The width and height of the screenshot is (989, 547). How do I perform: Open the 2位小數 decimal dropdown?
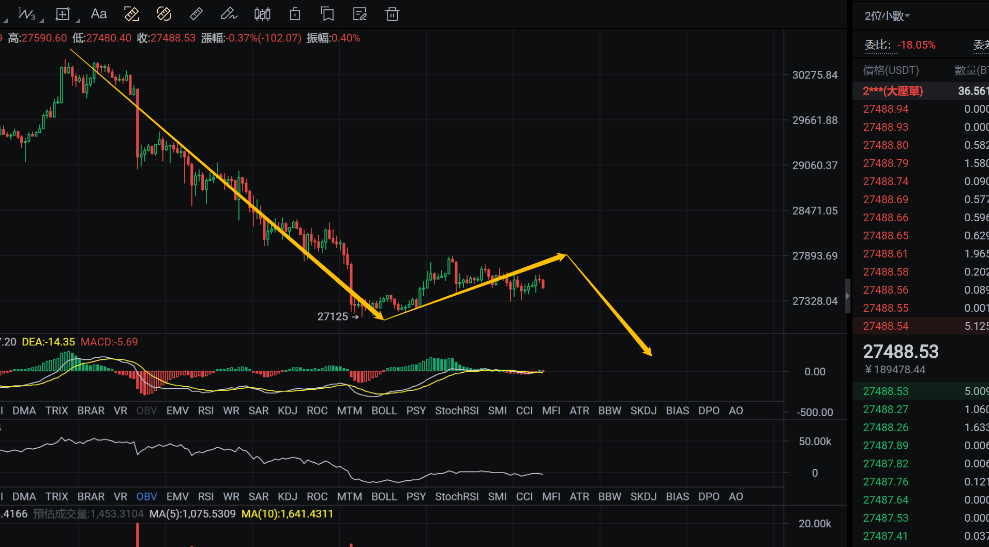click(887, 16)
